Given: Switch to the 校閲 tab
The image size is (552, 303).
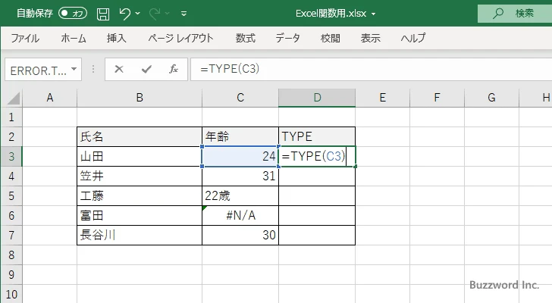Looking at the screenshot, I should click(331, 38).
